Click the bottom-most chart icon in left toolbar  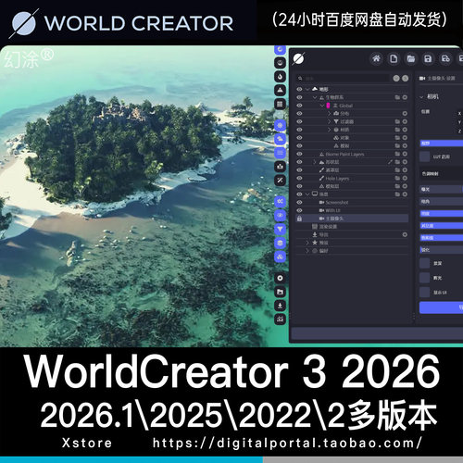[280, 319]
